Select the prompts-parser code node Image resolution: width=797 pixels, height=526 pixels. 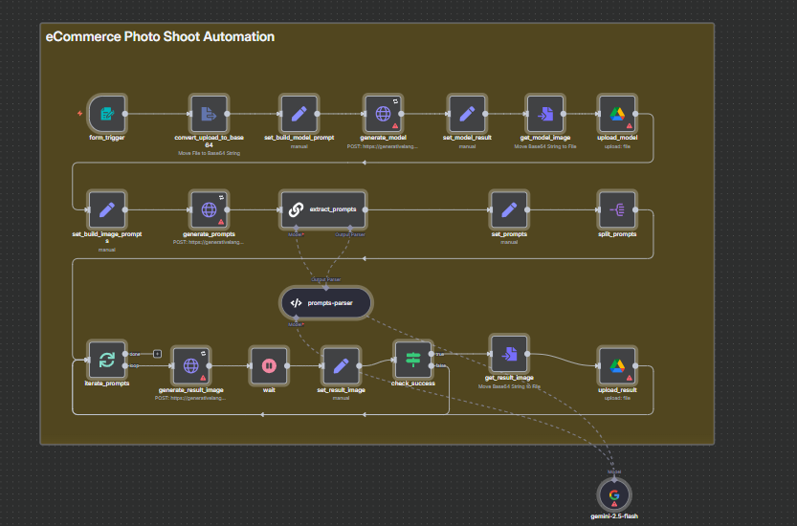point(326,303)
